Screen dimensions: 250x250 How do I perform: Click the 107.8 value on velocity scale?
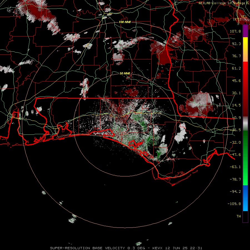[235, 31]
